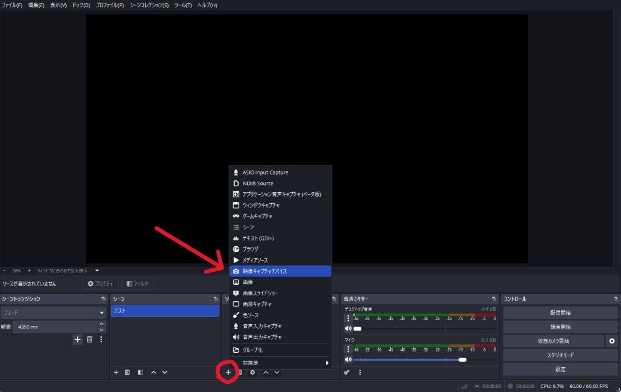Viewport: 621px width, 392px height.
Task: Select 映像キャプチャデバイス from the menu
Action: [x=280, y=270]
